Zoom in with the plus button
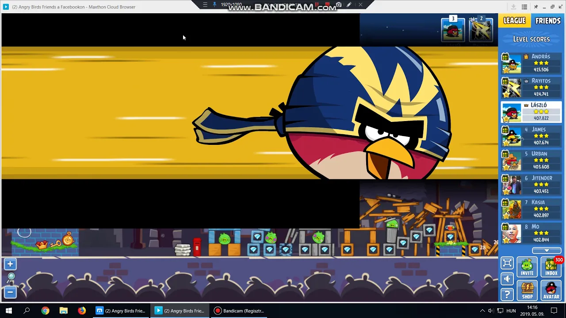This screenshot has width=566, height=318. [10, 264]
